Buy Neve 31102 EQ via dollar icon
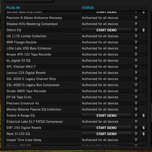 pos(144,134)
